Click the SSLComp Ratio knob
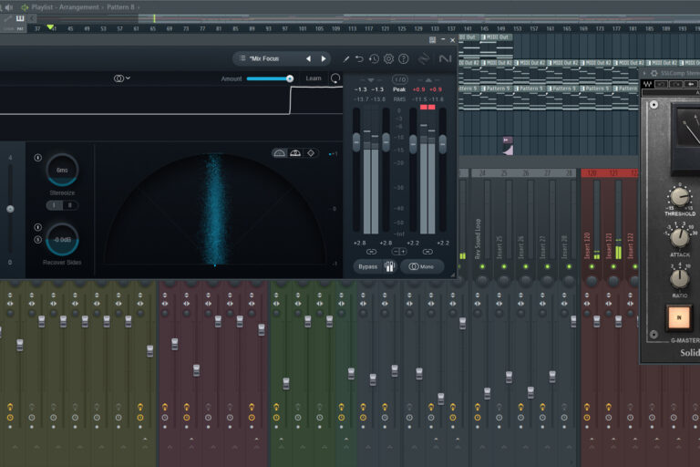This screenshot has width=700, height=467. coord(679,279)
